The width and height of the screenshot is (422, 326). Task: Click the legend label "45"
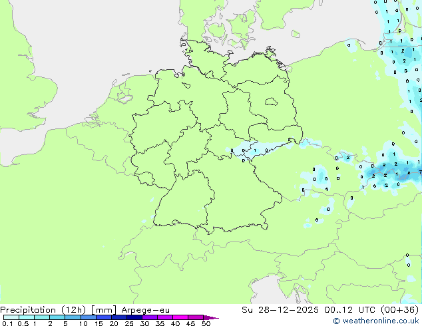pyautogui.click(x=191, y=323)
